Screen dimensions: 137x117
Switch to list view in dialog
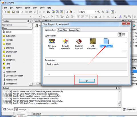tap(124, 34)
